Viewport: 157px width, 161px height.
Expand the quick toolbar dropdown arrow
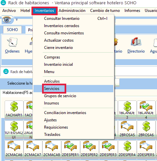click(17, 20)
